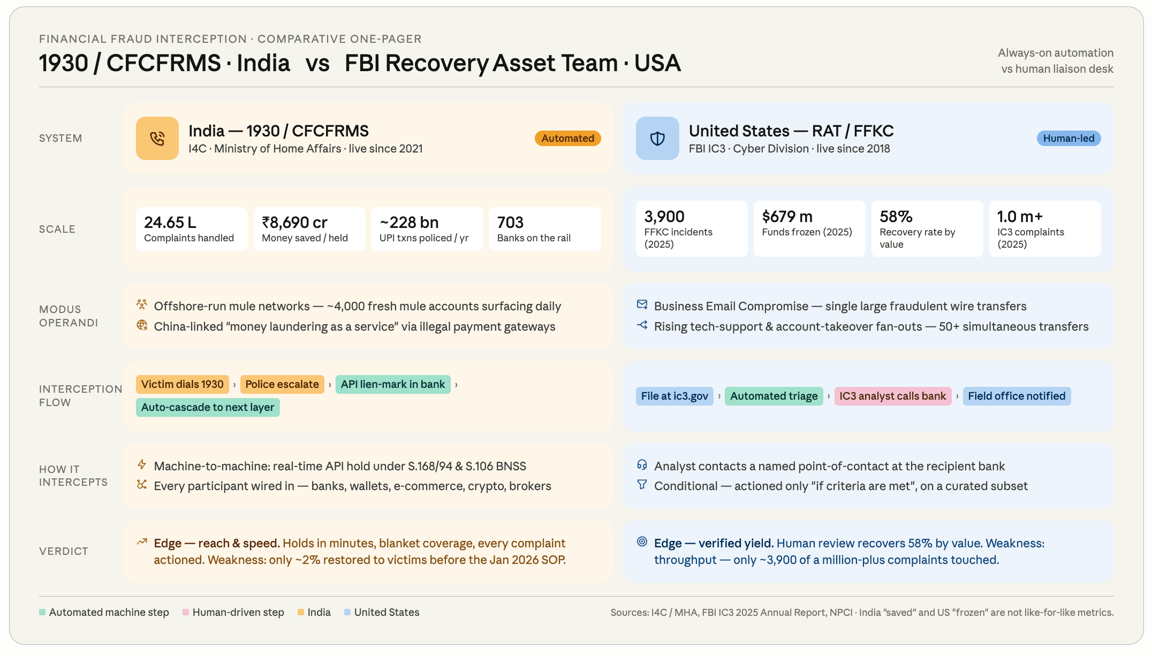Click the Sources footnote text
This screenshot has height=656, width=1152.
862,612
